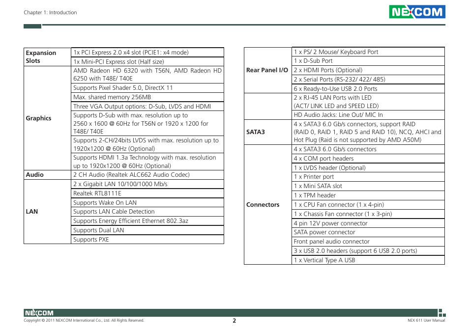469x330 pixels.
Task: Select '2 x RJ-45 LAN Ports with LED' cell
Action: pos(368,102)
